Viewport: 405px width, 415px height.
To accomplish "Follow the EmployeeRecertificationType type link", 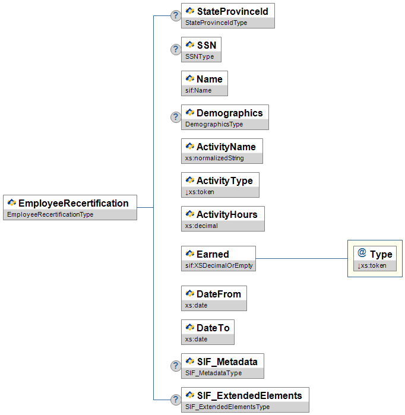I will pyautogui.click(x=49, y=215).
